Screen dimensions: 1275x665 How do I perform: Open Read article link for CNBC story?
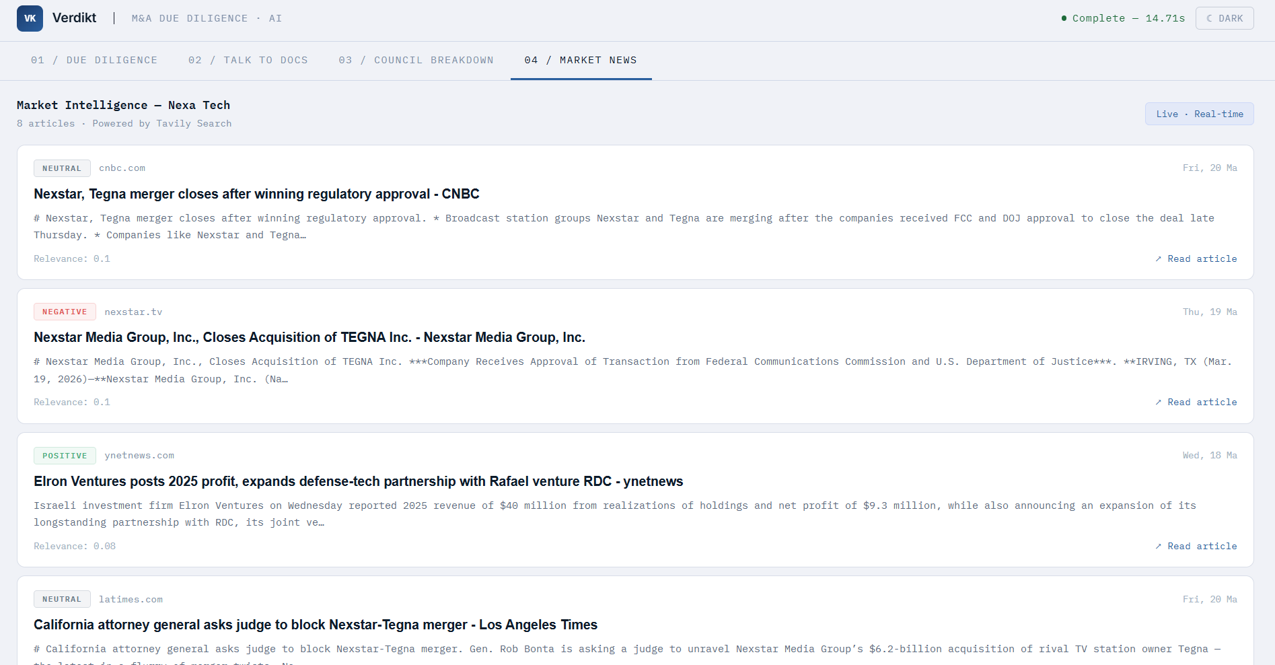1196,258
